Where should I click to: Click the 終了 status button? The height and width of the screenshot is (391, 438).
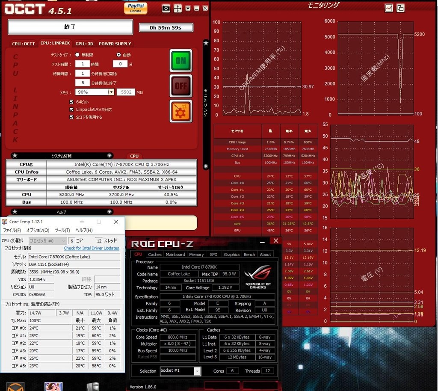pos(71,27)
